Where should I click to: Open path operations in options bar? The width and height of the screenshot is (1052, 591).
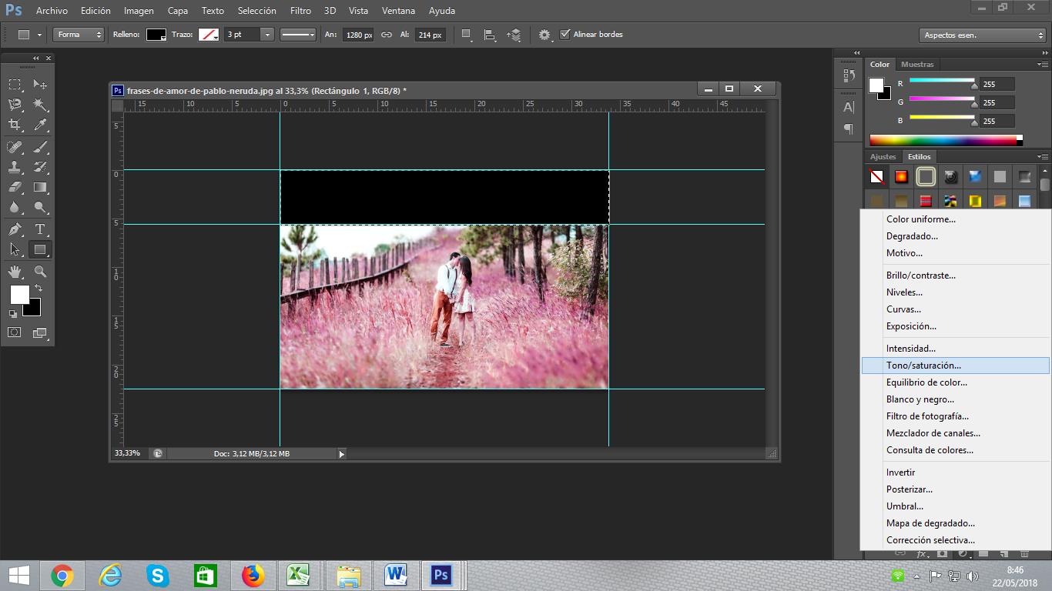tap(467, 35)
